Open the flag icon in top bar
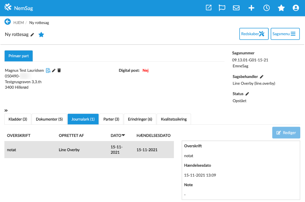305x202 pixels. point(222,8)
